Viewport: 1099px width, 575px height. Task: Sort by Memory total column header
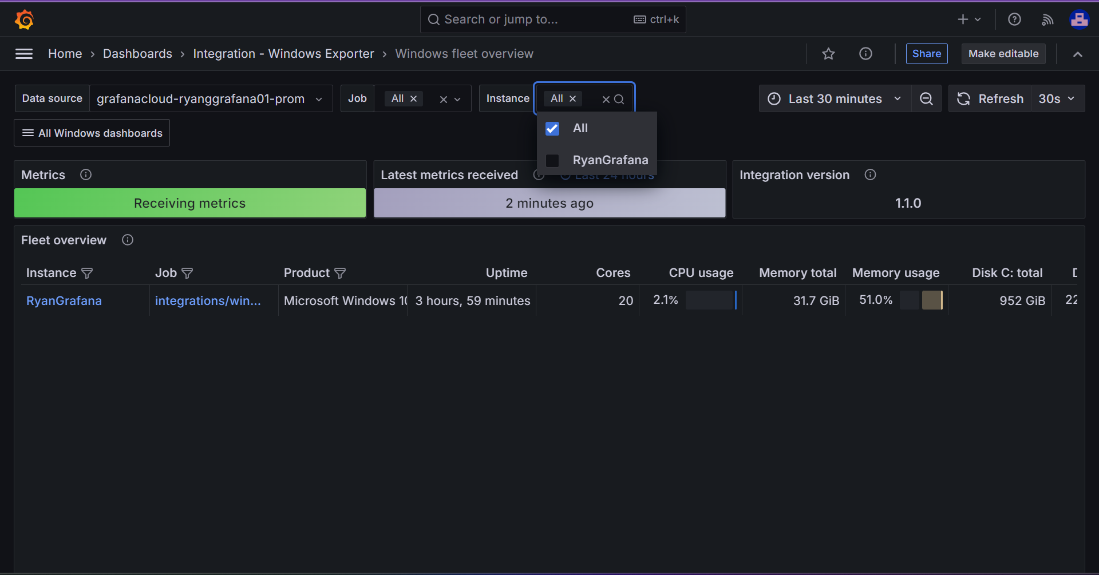point(798,273)
